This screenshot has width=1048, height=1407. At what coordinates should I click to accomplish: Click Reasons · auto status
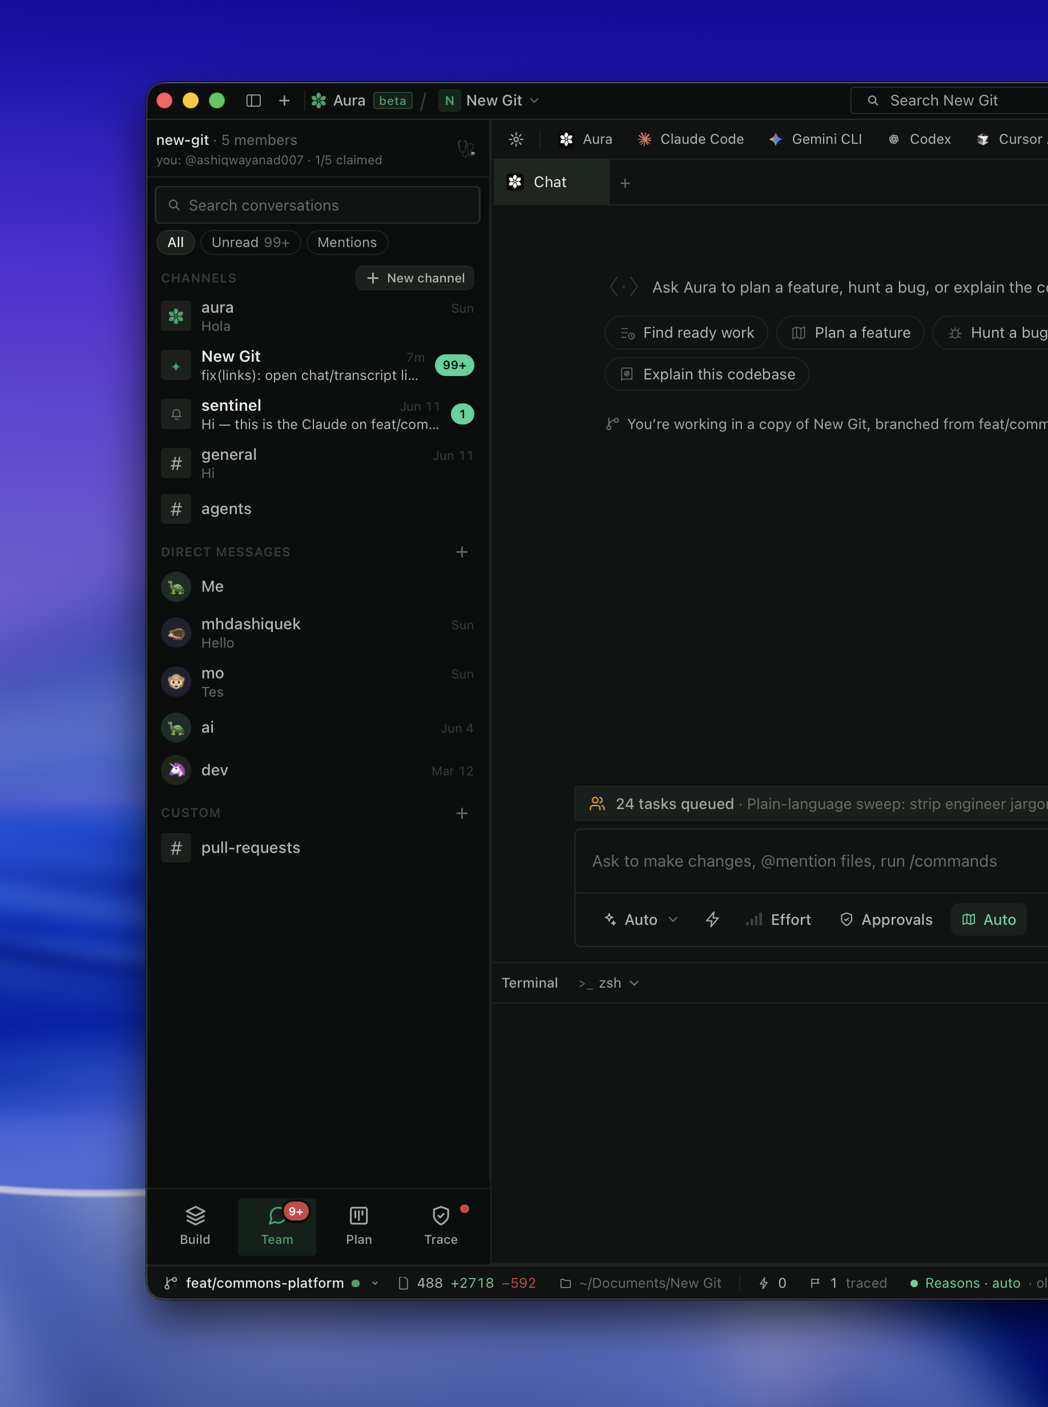965,1283
